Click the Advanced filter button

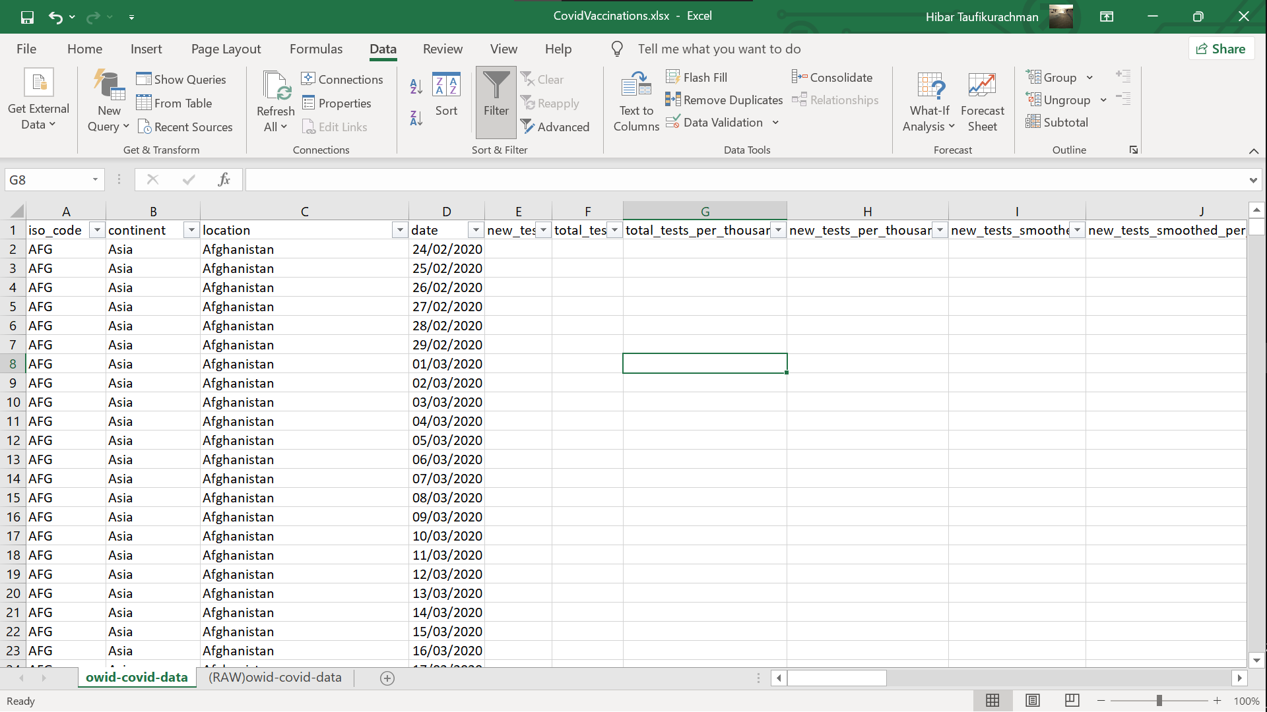pos(554,127)
